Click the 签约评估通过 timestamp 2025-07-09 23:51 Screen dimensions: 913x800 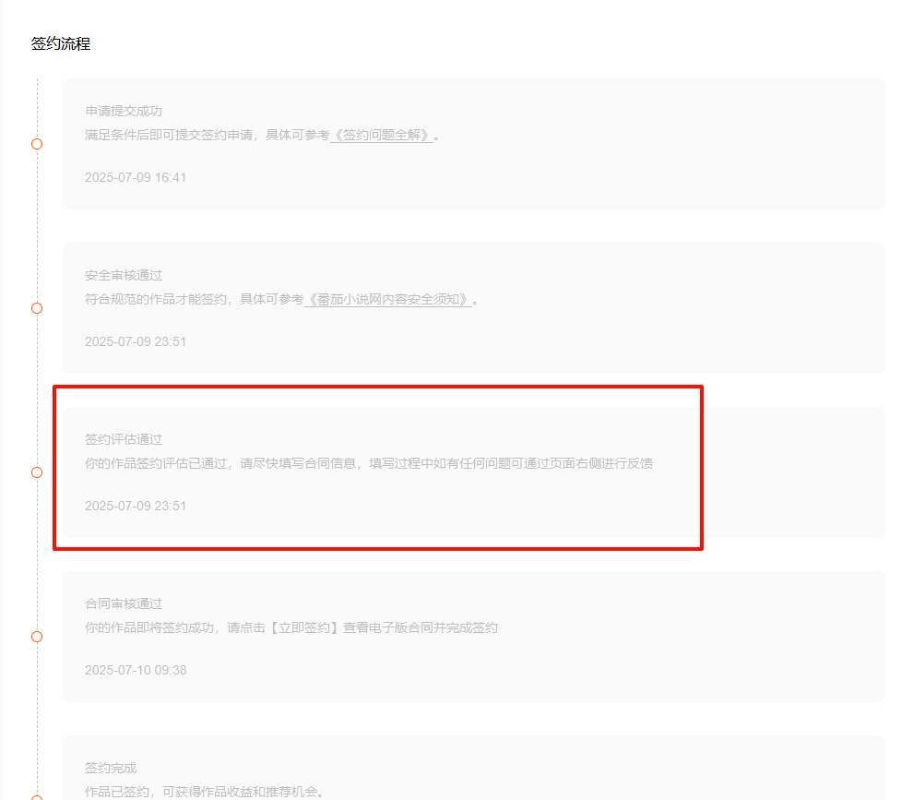coord(136,506)
